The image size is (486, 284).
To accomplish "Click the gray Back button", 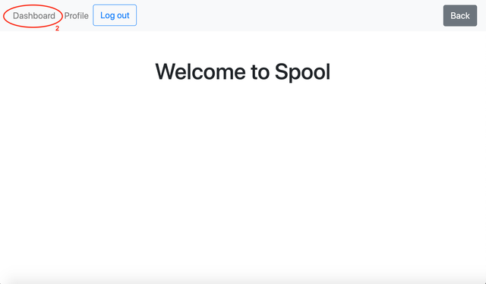I will (x=460, y=15).
